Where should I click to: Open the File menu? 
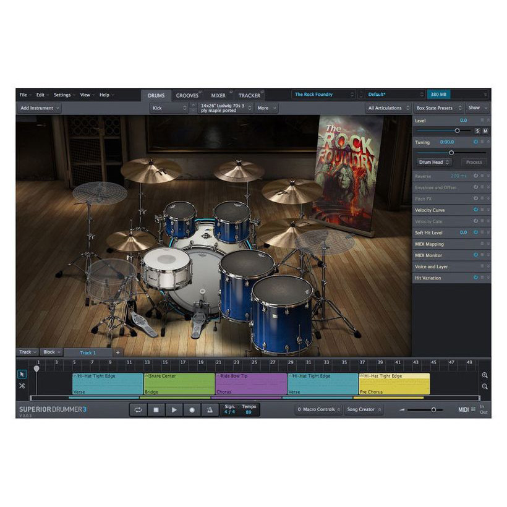tap(23, 95)
